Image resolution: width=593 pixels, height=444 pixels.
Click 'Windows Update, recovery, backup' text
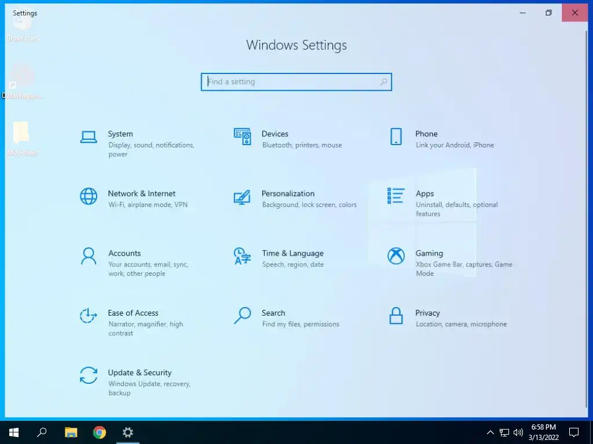149,388
